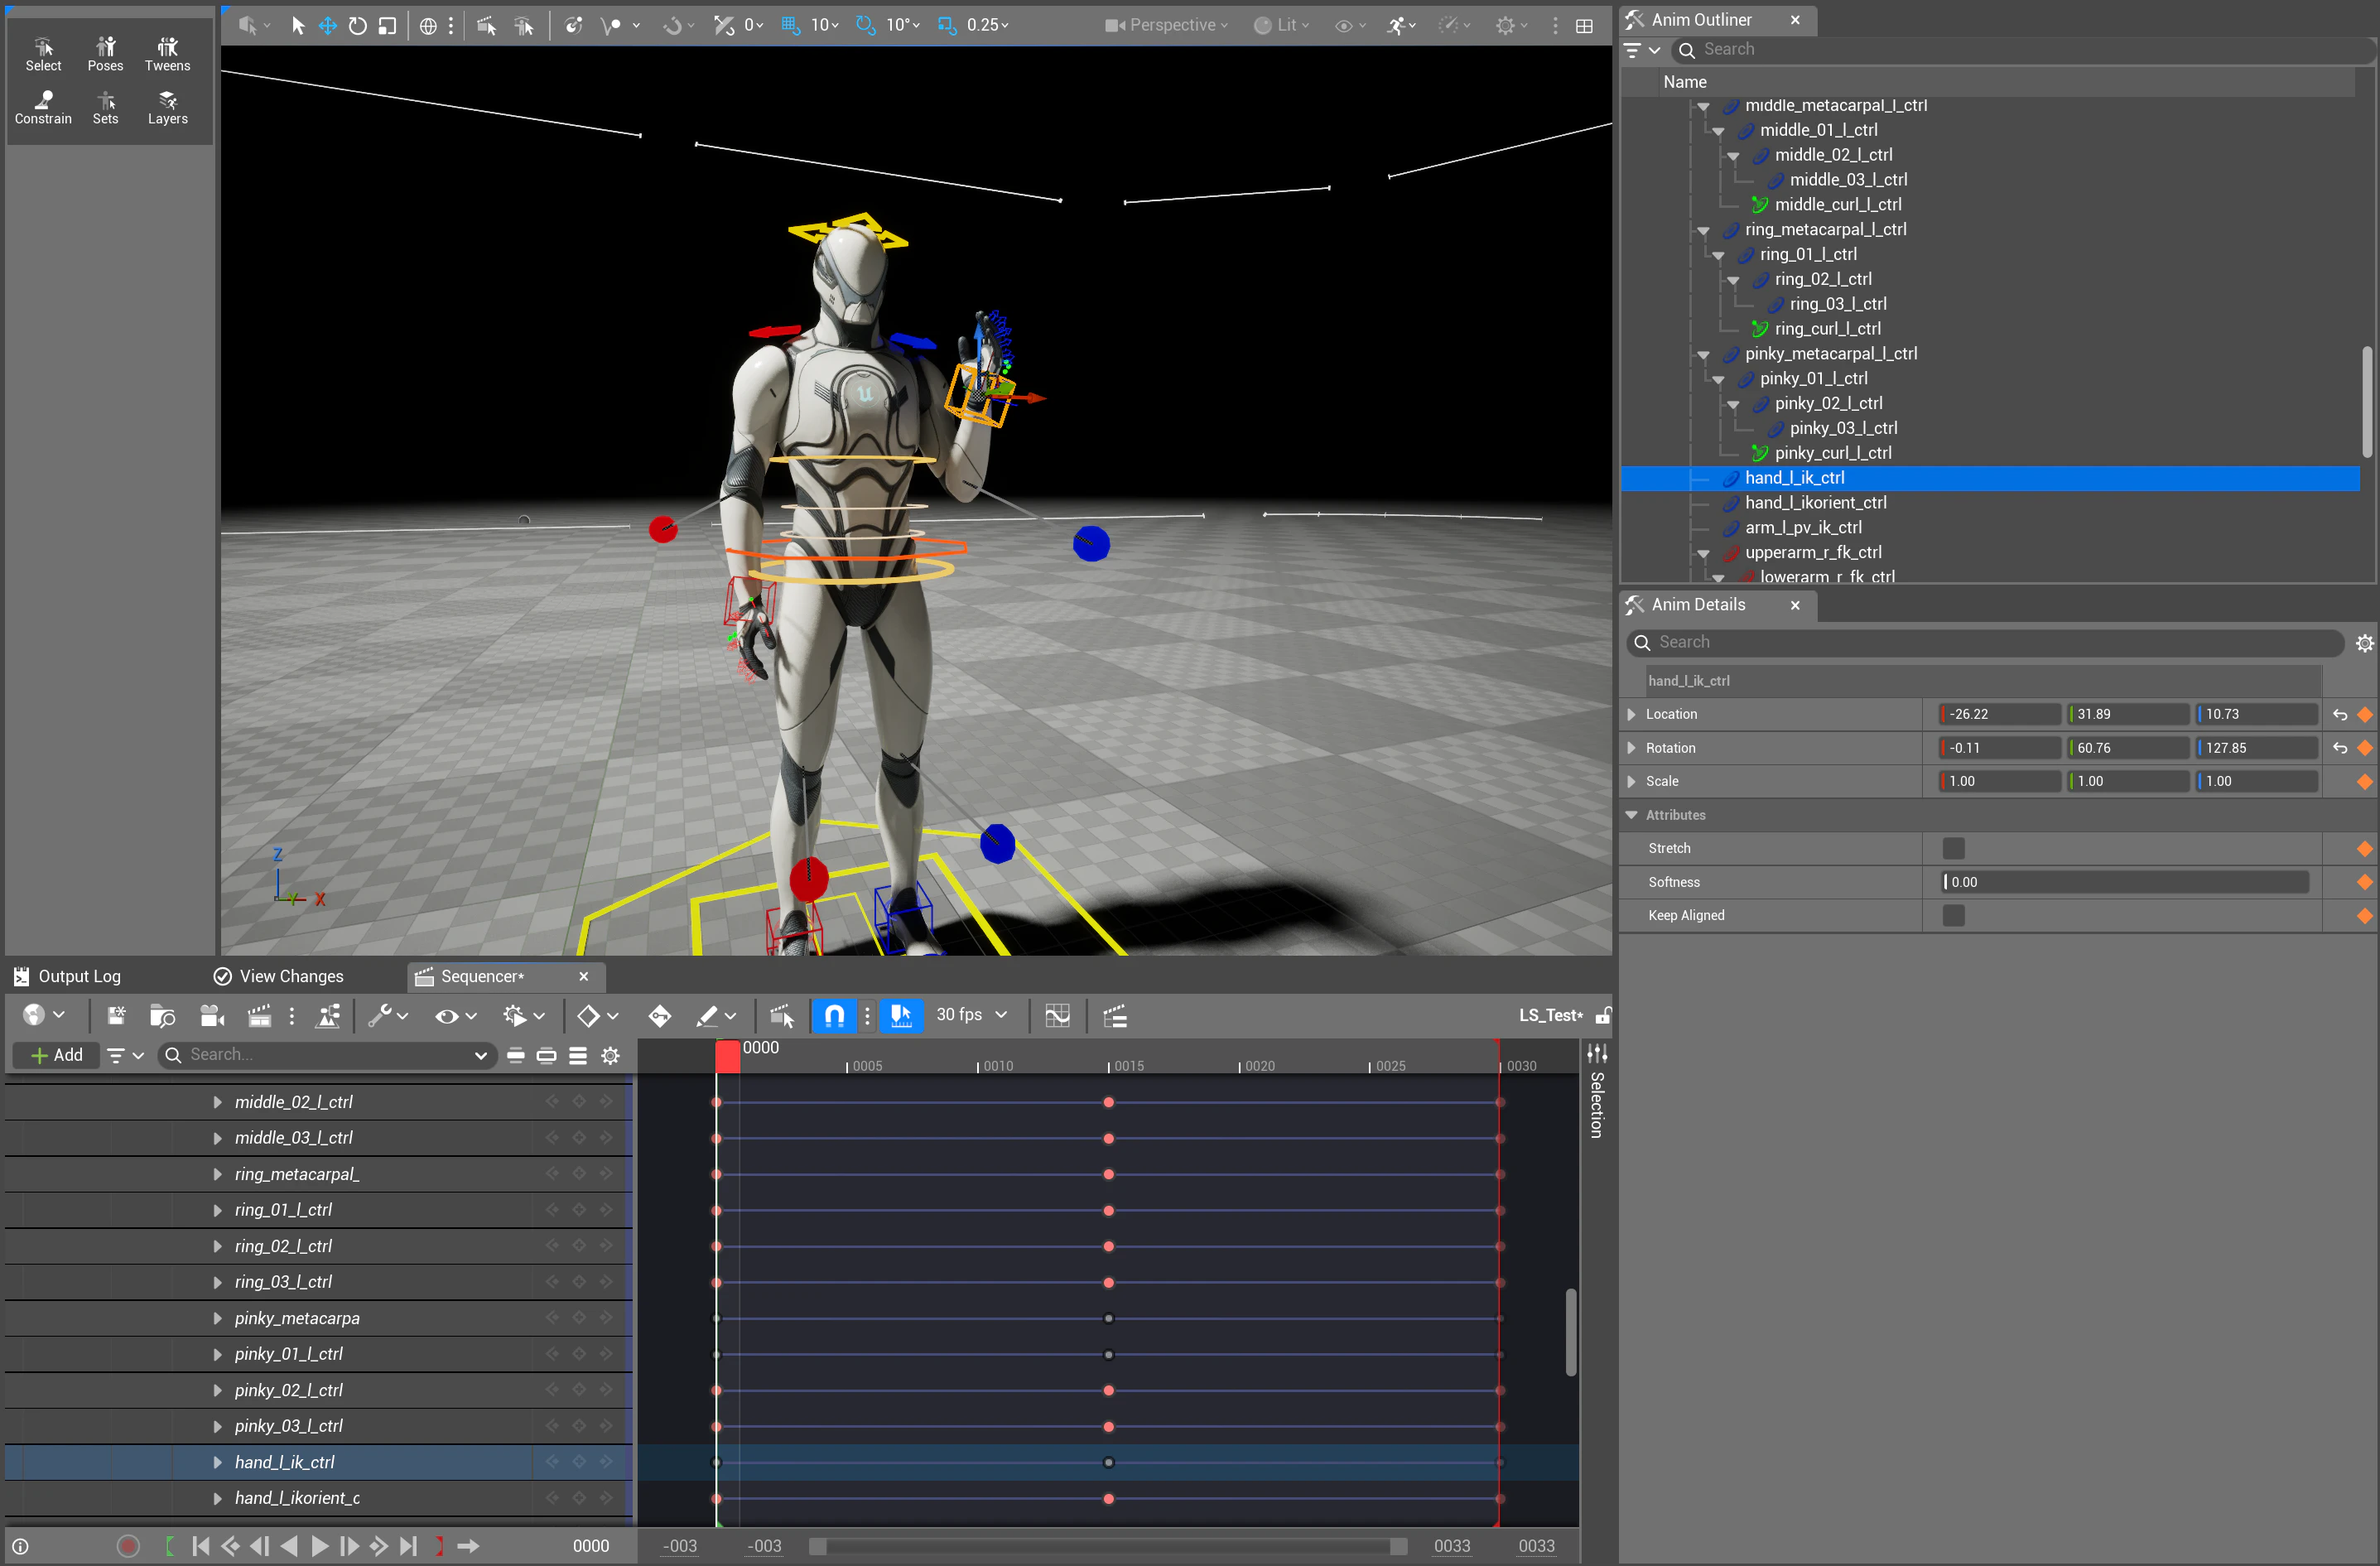Select arm_l_pv_ik_ctrl in Anim Outliner
The width and height of the screenshot is (2380, 1566).
(1803, 528)
